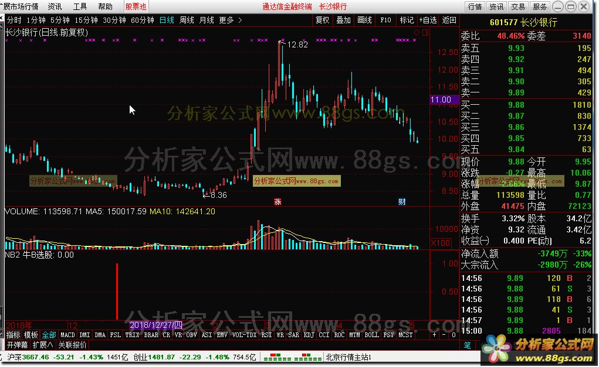Viewport: 599px width, 367px height.
Task: Switch to the 30分钟 period
Action: coord(114,20)
